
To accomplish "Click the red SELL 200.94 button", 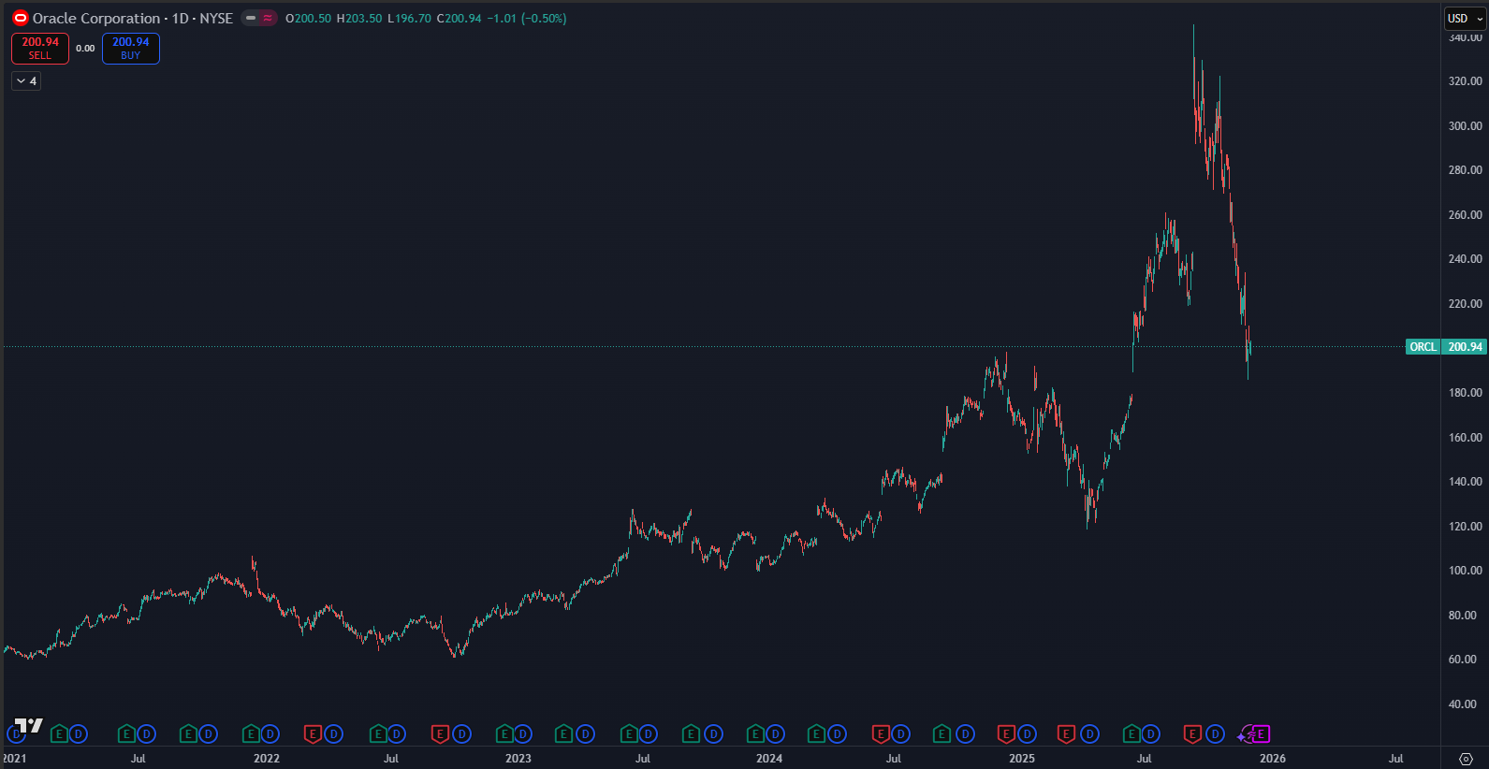I will click(x=40, y=49).
